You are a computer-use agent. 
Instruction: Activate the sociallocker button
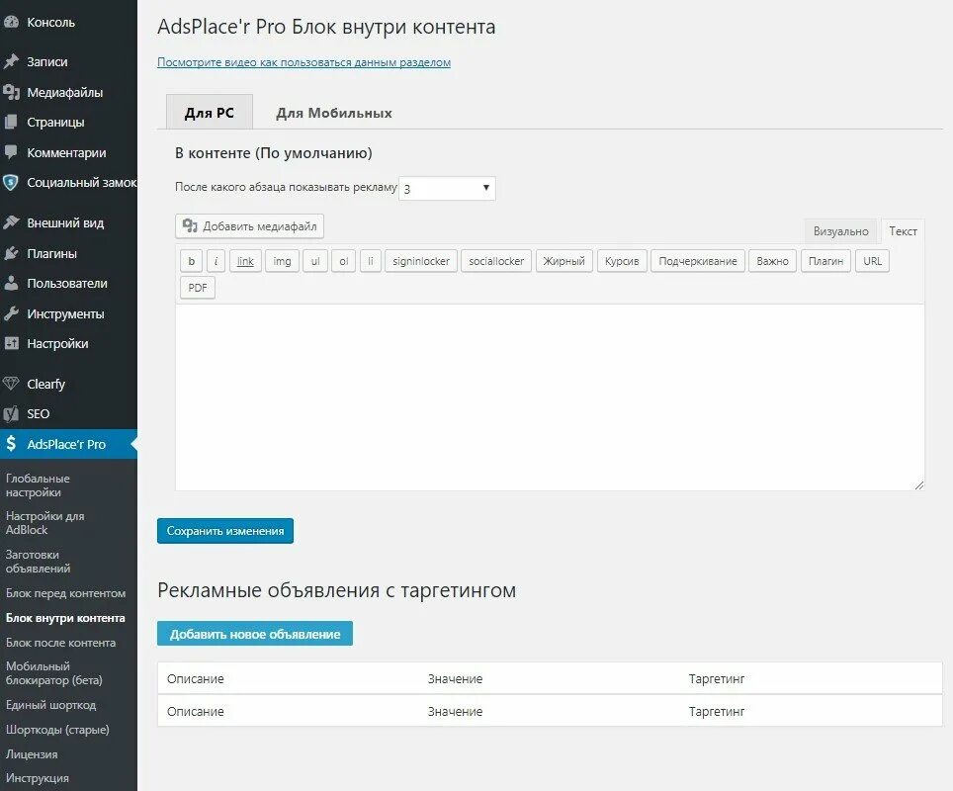coord(495,261)
